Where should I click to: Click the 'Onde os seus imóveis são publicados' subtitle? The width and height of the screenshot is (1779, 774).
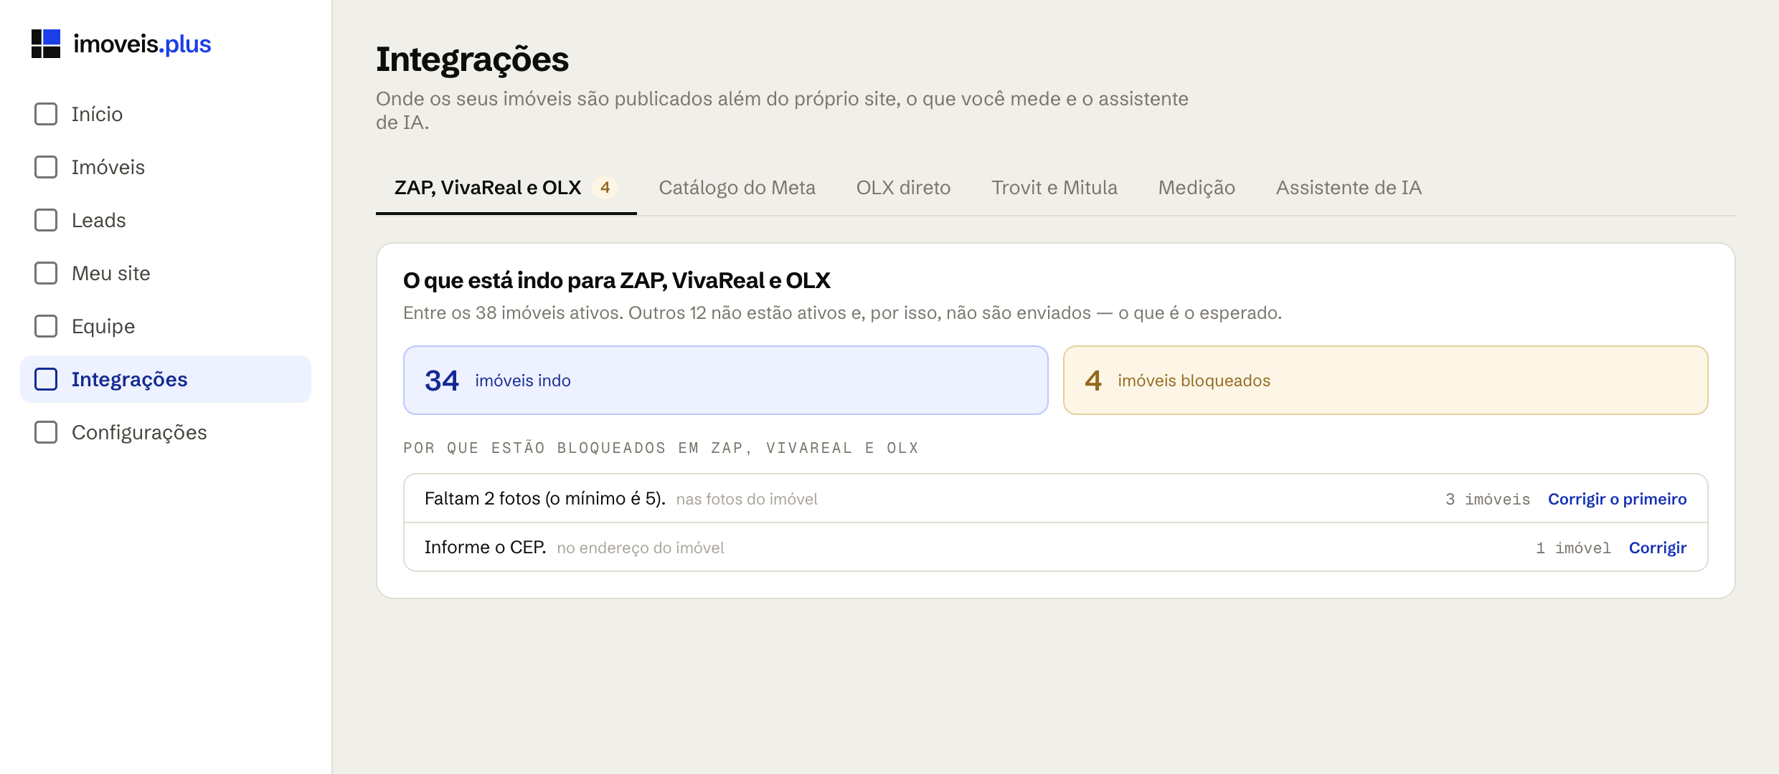[x=782, y=110]
